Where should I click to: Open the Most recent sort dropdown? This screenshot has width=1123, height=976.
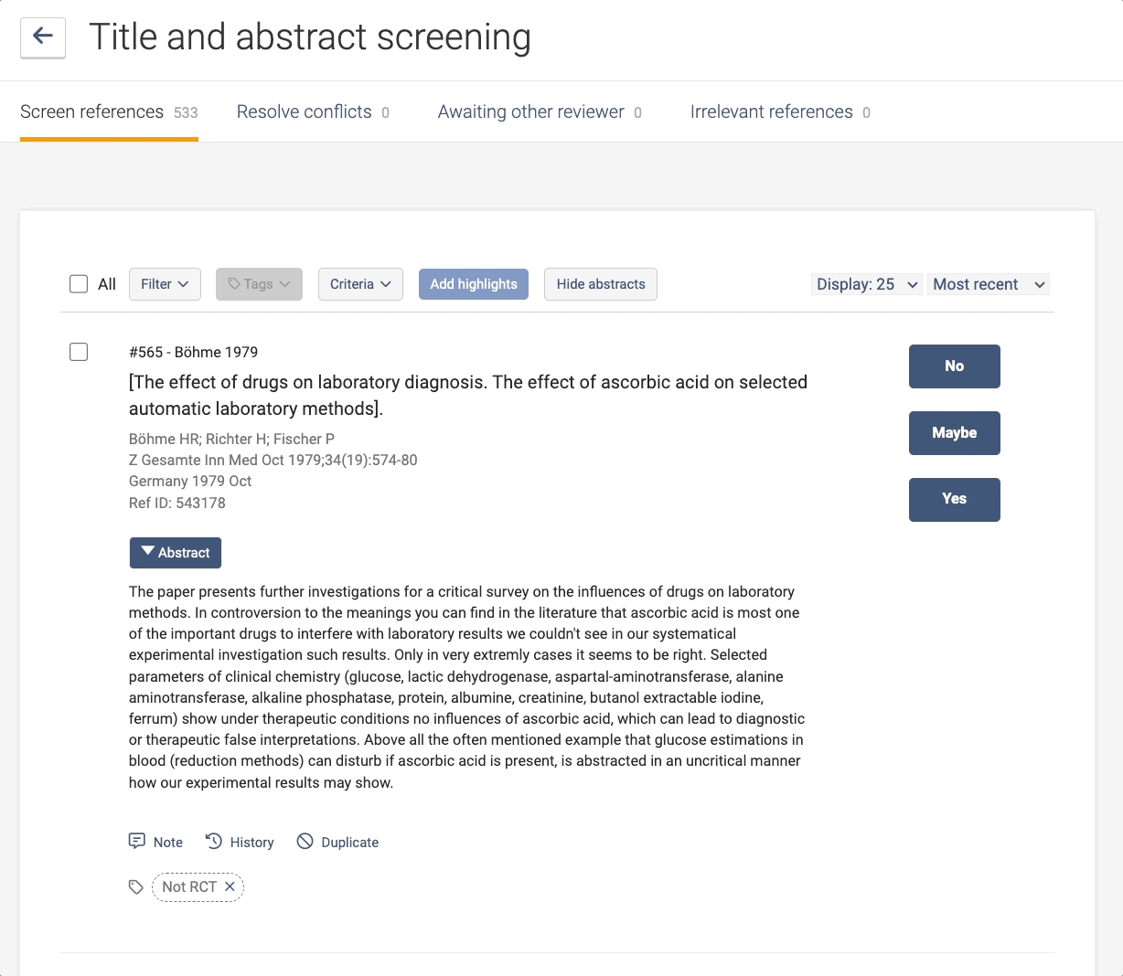click(988, 284)
